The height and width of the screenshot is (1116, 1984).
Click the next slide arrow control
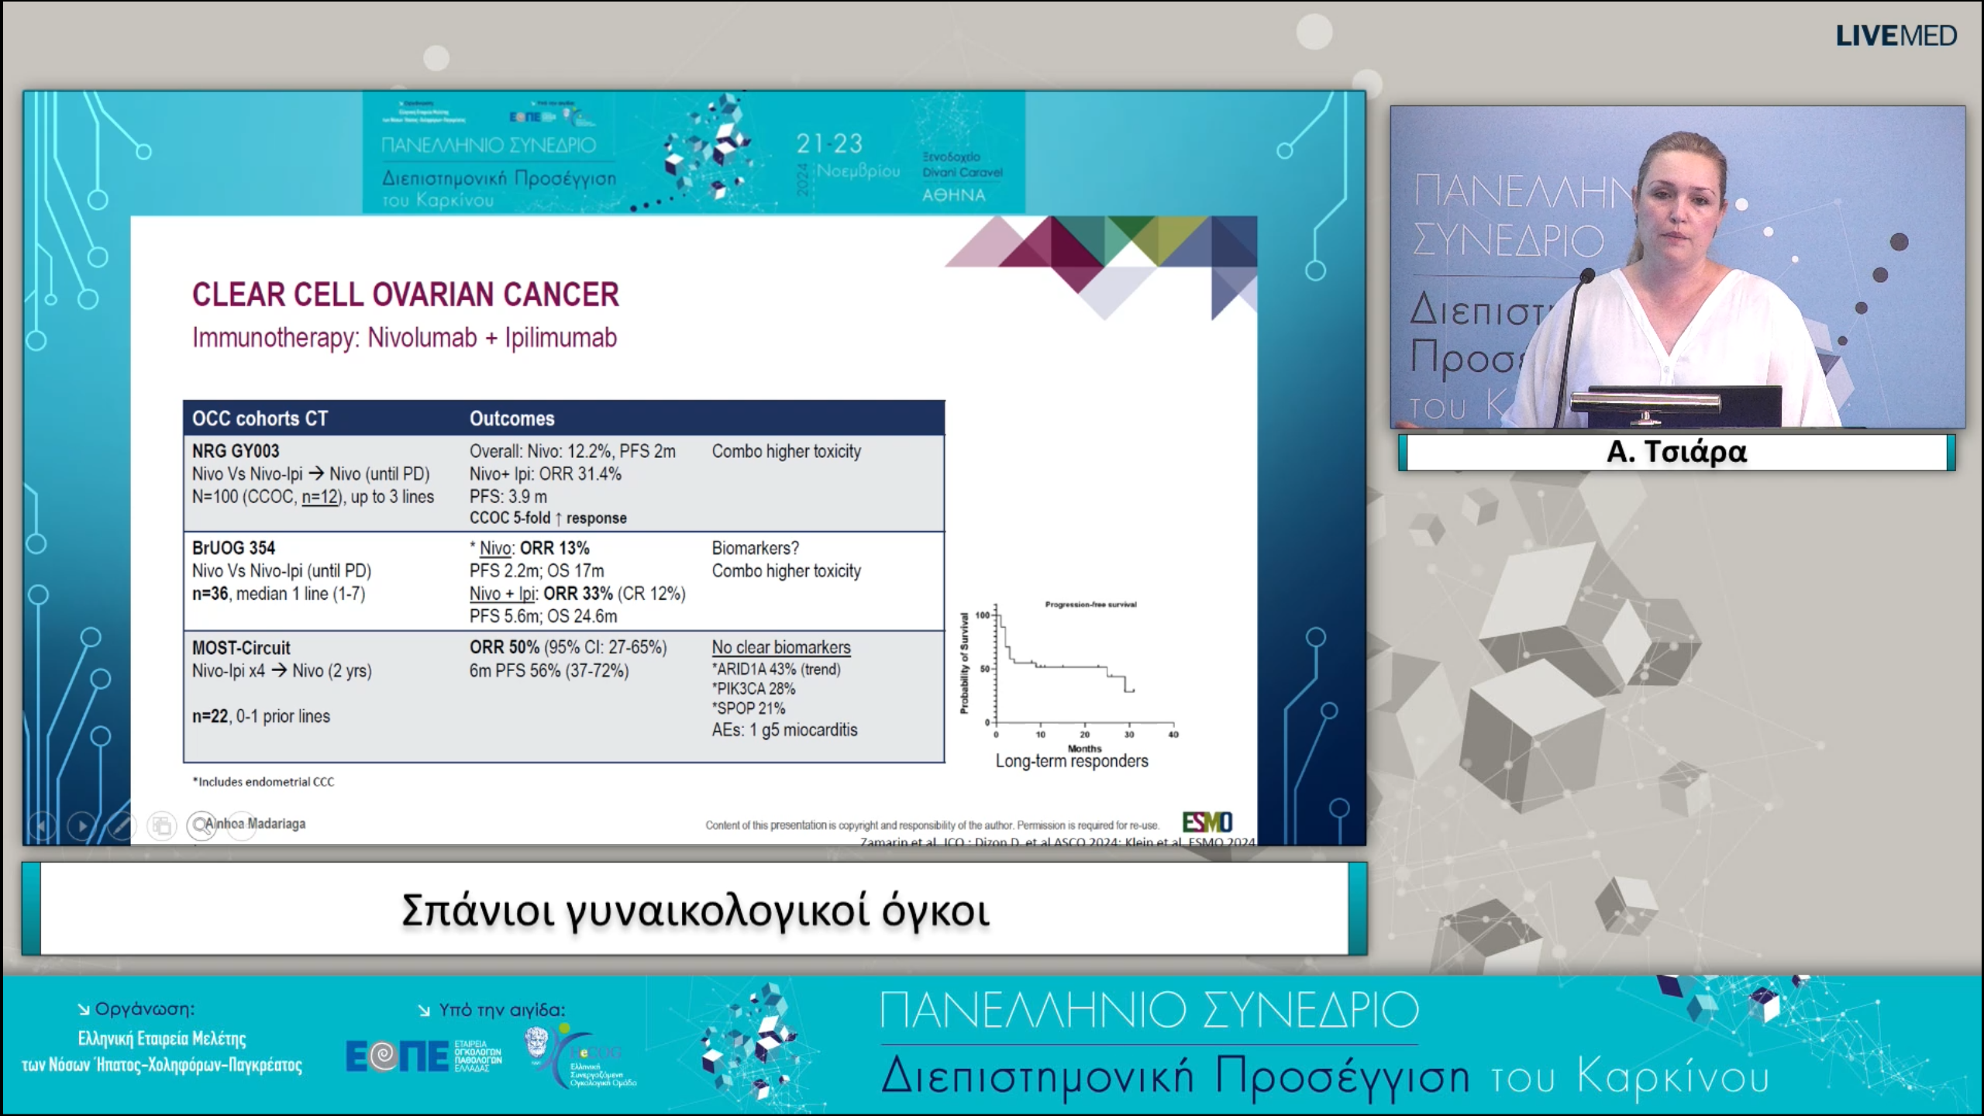pyautogui.click(x=81, y=826)
